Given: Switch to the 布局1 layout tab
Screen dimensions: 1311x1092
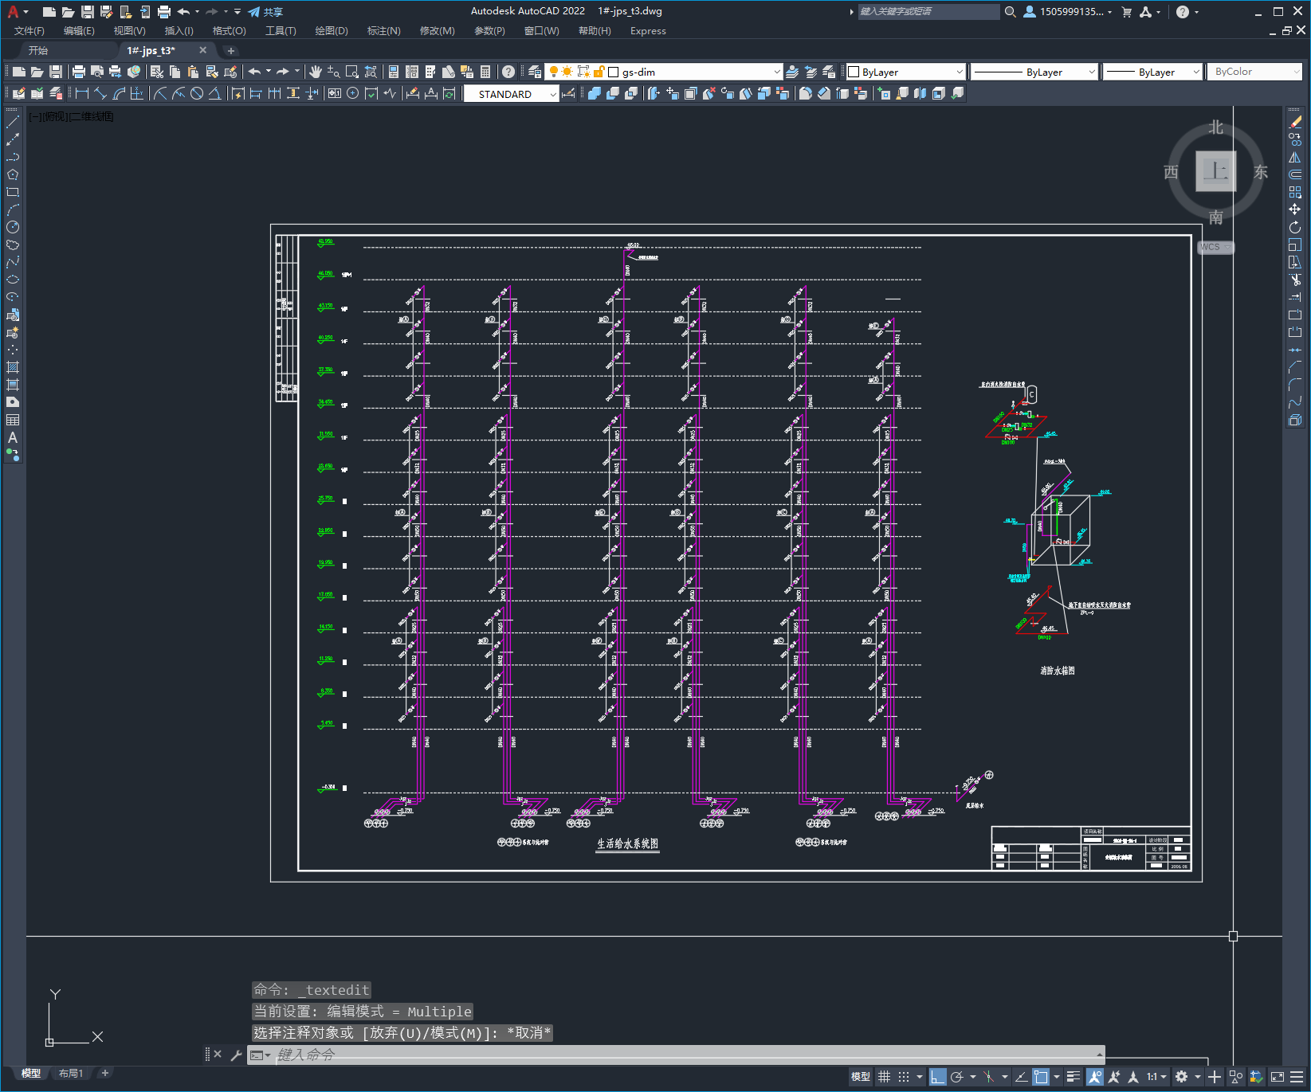Looking at the screenshot, I should tap(70, 1073).
